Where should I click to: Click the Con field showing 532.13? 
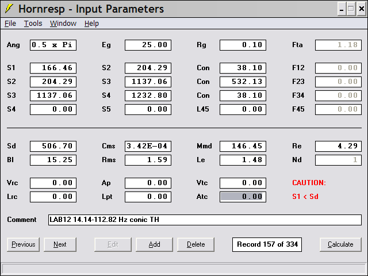pos(243,82)
